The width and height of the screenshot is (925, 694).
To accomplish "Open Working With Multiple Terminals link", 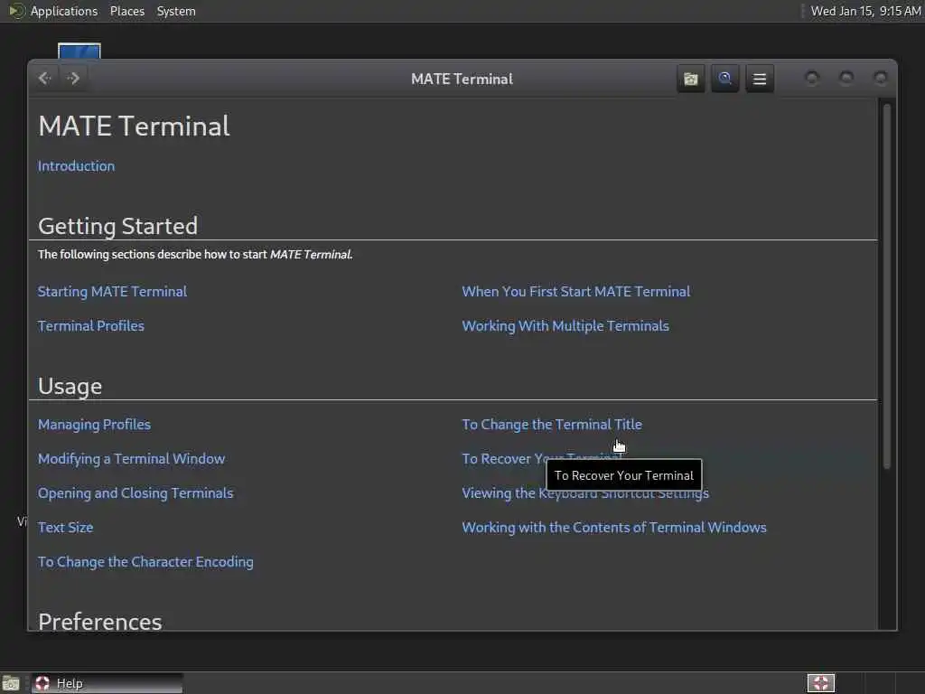I will pos(565,325).
